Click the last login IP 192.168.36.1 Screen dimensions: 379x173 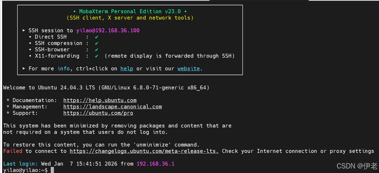point(155,164)
